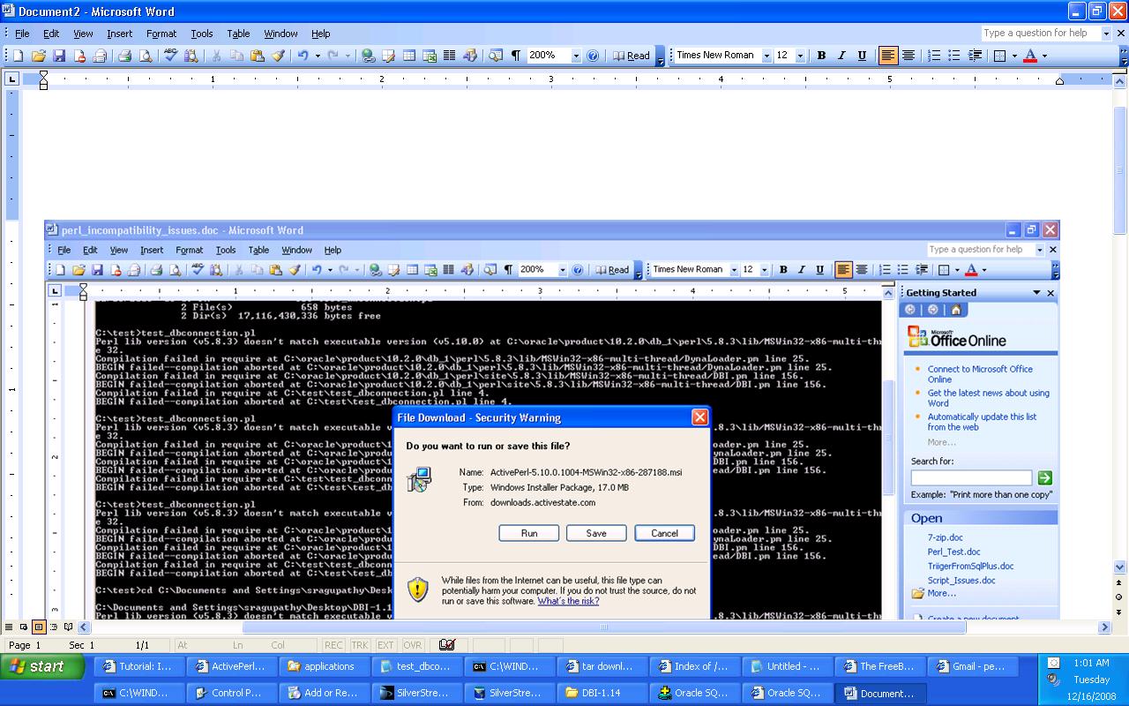Screen dimensions: 1129x706
Task: Open the Undo history dropdown arrow in Document2
Action: click(x=316, y=56)
